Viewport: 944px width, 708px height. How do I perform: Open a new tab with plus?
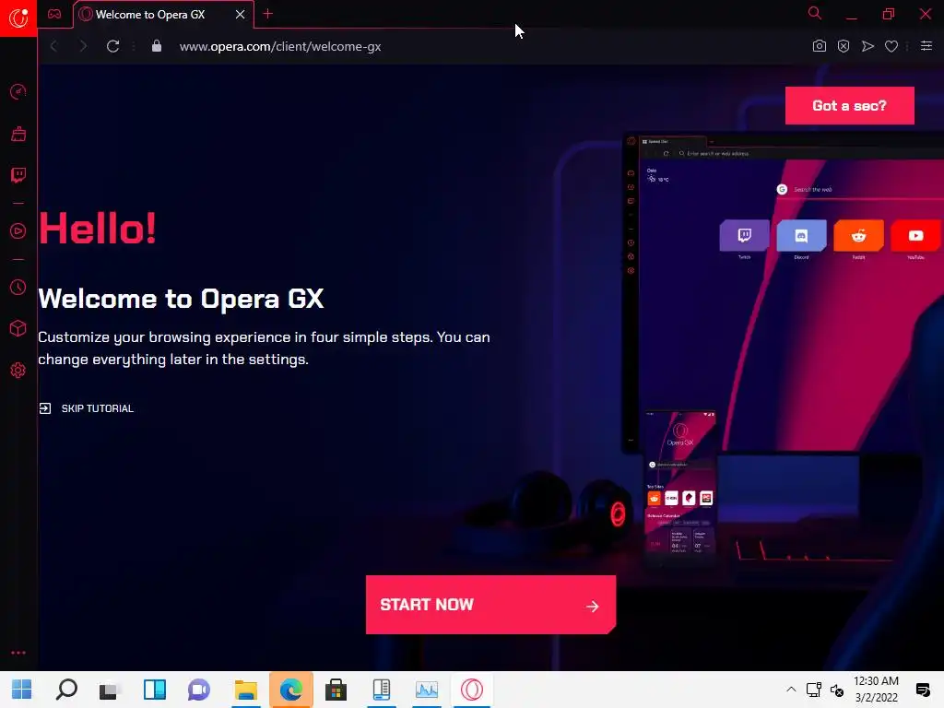tap(268, 14)
